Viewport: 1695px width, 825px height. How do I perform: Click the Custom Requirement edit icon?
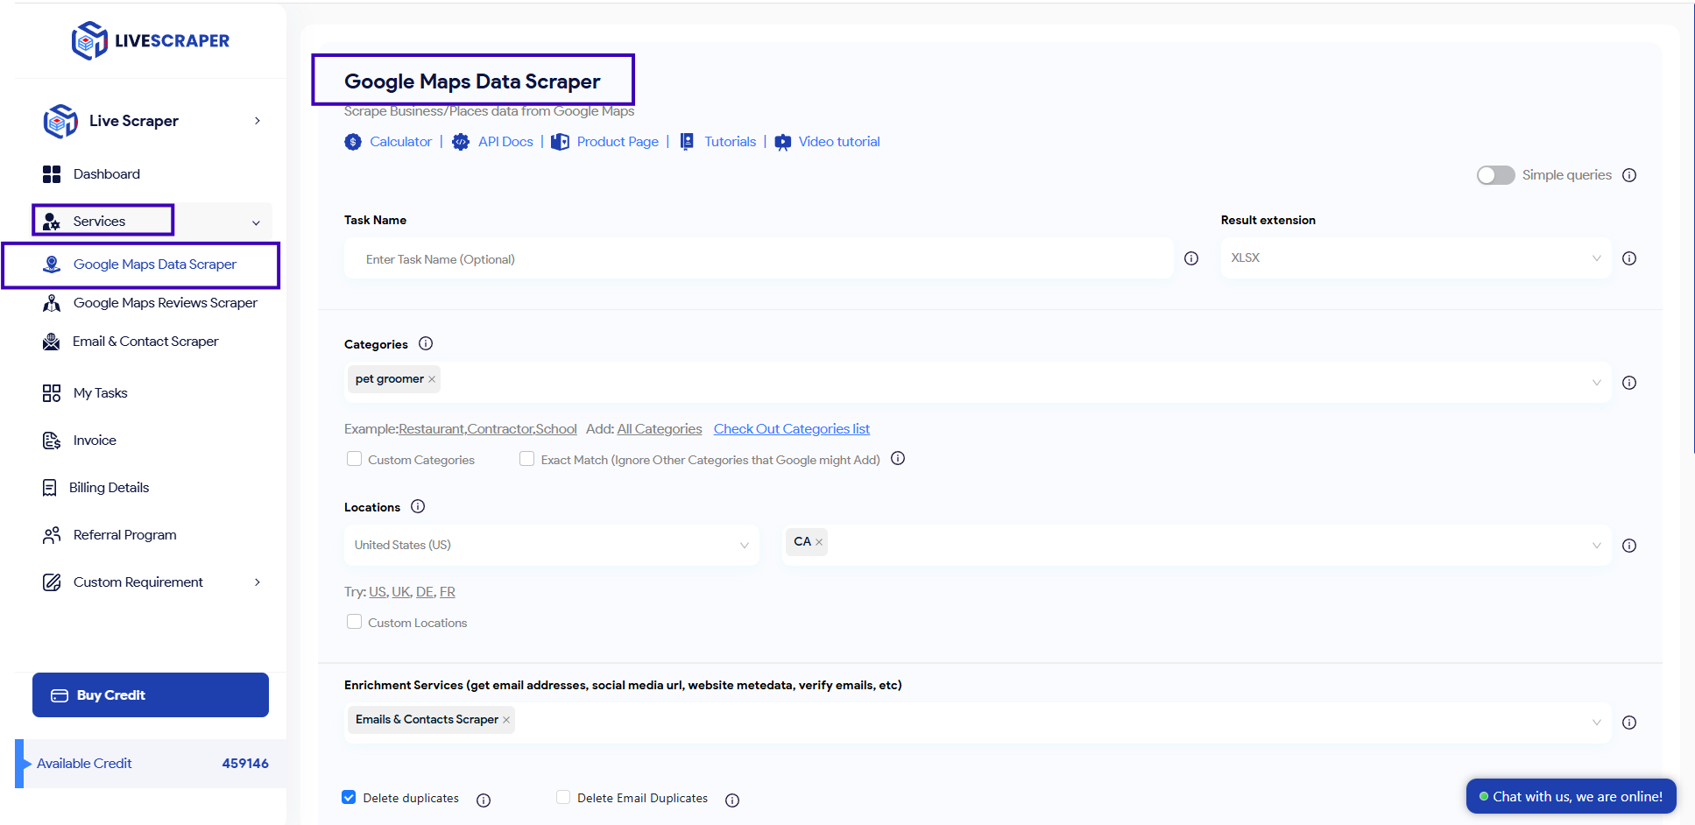[x=52, y=582]
